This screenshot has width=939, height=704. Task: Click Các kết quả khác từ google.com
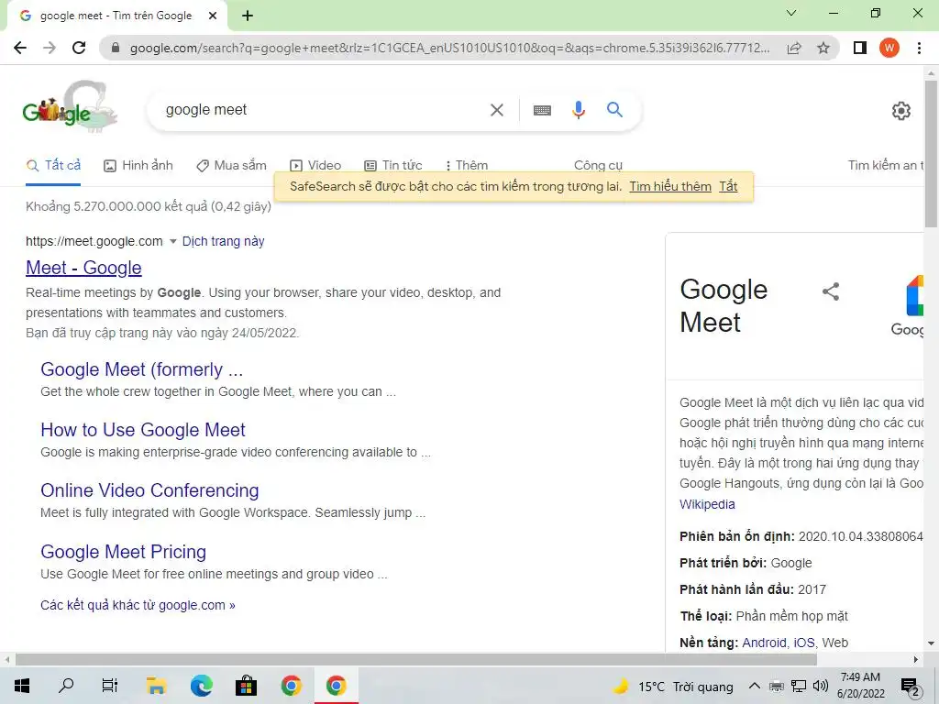(x=138, y=605)
